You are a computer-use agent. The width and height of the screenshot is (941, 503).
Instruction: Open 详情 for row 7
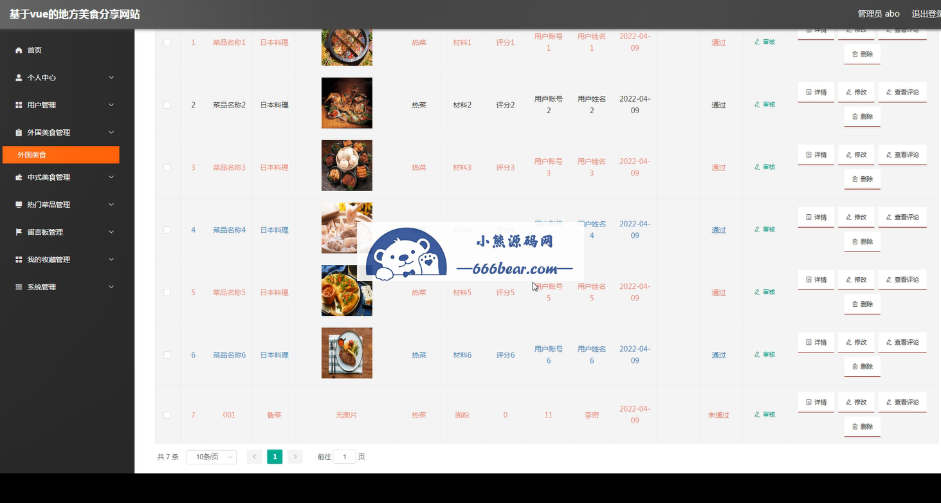pyautogui.click(x=816, y=402)
